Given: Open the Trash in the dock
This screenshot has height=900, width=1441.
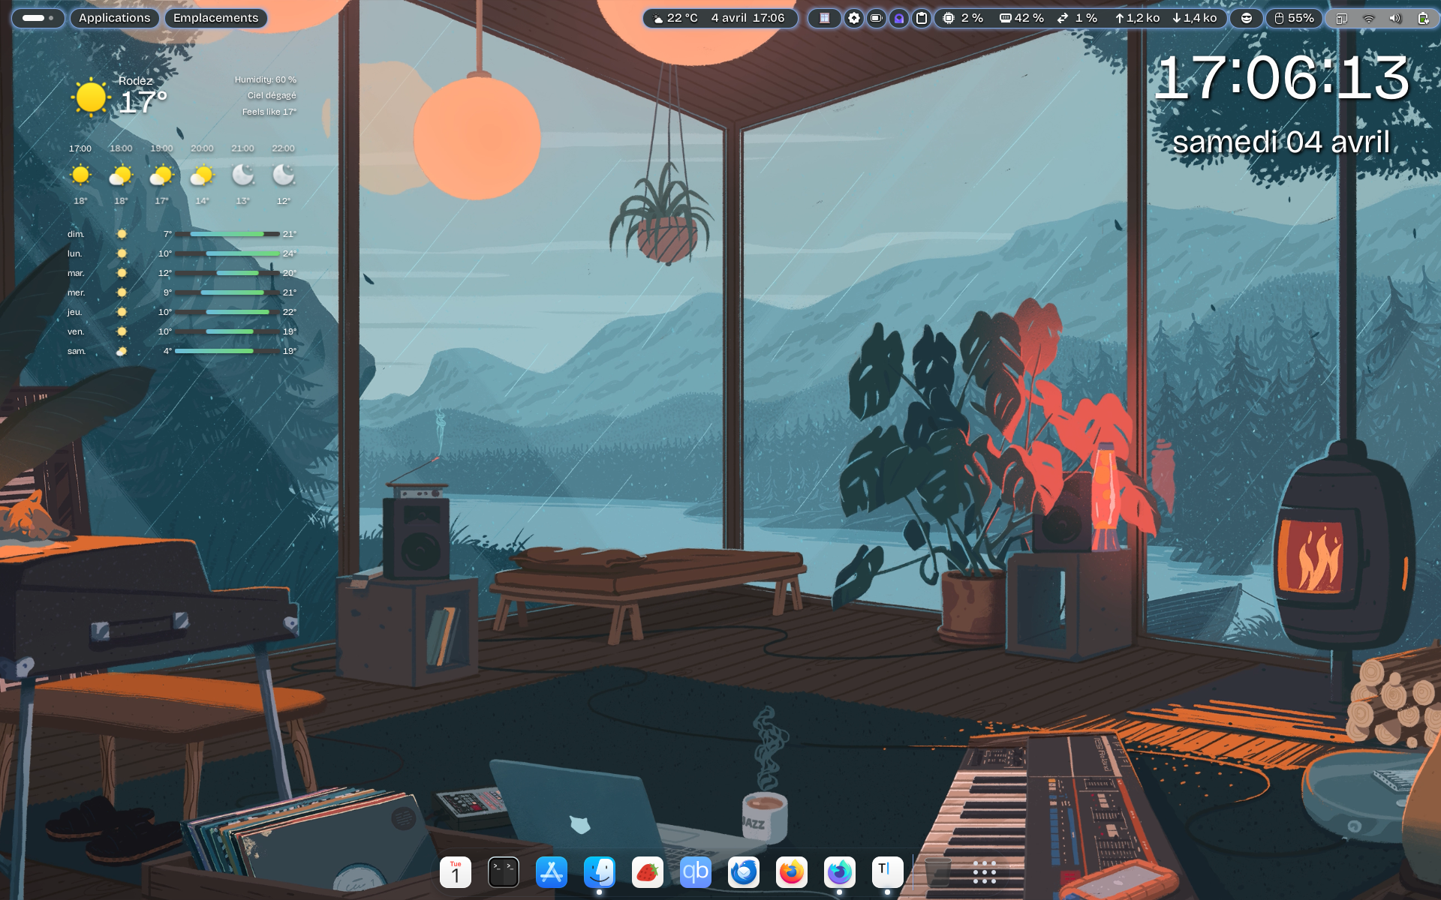Looking at the screenshot, I should 937,872.
